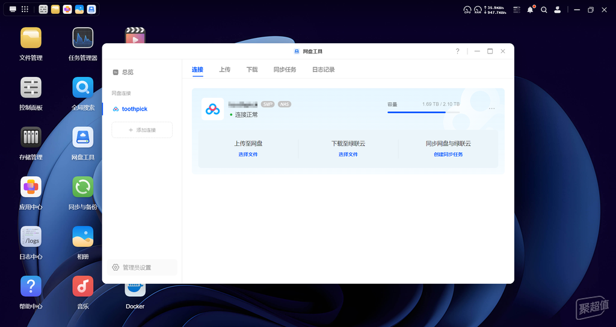Viewport: 616px width, 327px height.
Task: Open 全局搜索 desktop app
Action: point(83,88)
